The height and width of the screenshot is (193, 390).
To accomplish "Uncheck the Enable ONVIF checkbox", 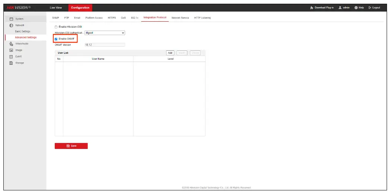I will tap(56, 39).
